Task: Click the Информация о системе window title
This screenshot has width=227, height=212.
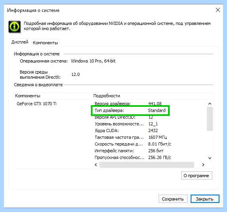Action: coord(33,10)
